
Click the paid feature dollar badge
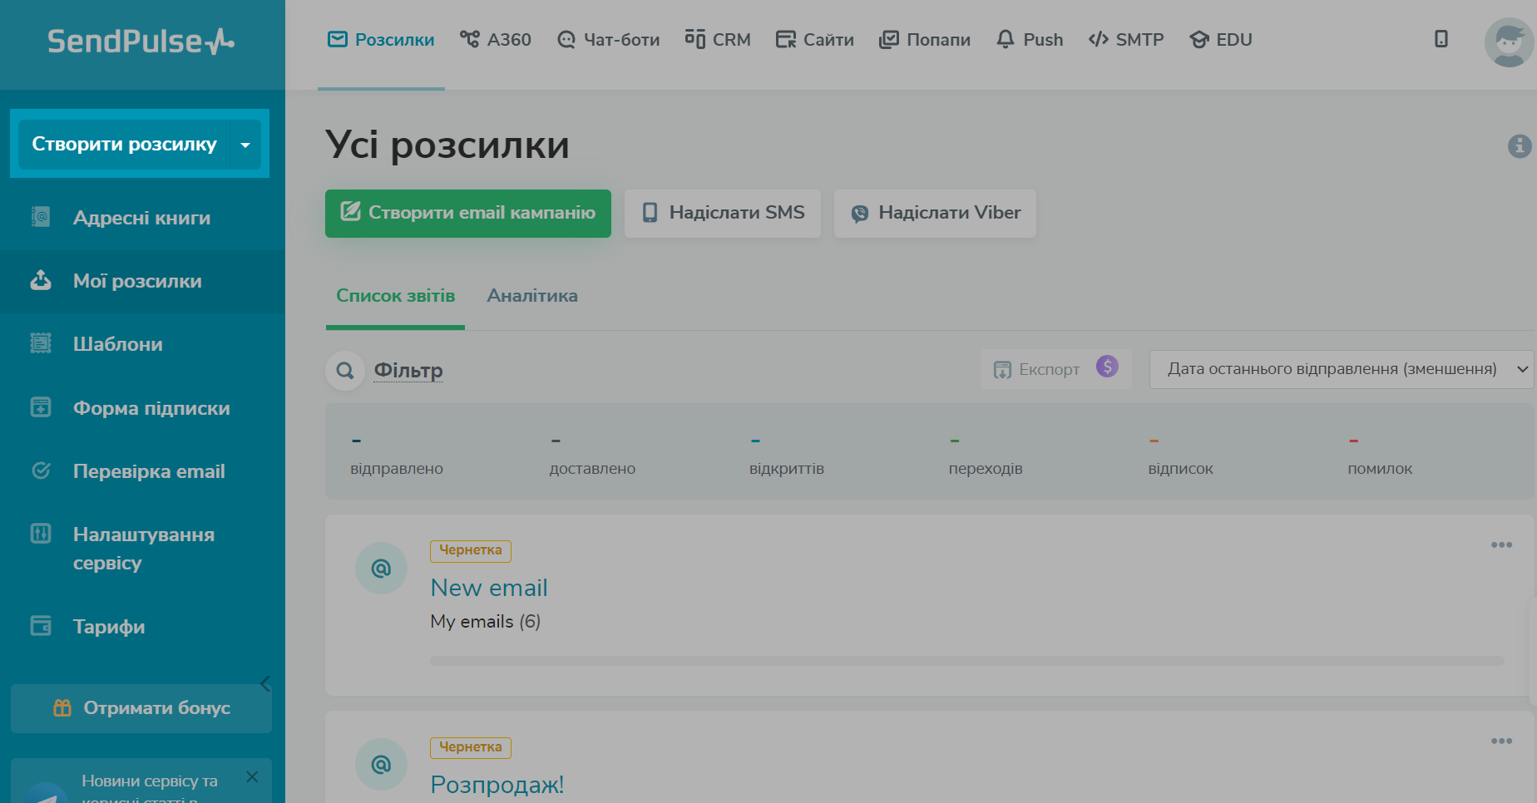tap(1107, 367)
